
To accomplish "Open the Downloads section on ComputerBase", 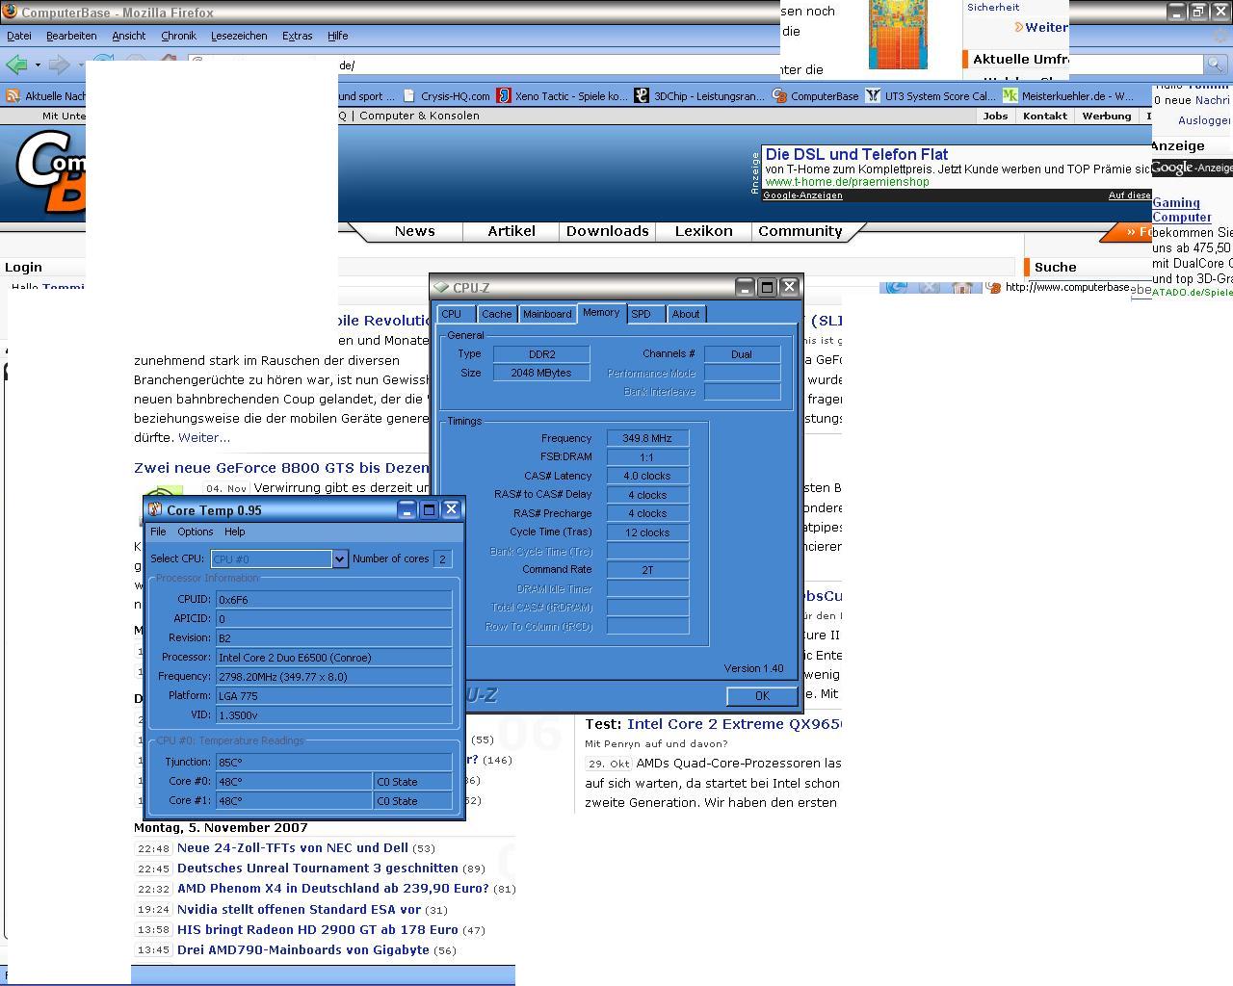I will coord(608,231).
